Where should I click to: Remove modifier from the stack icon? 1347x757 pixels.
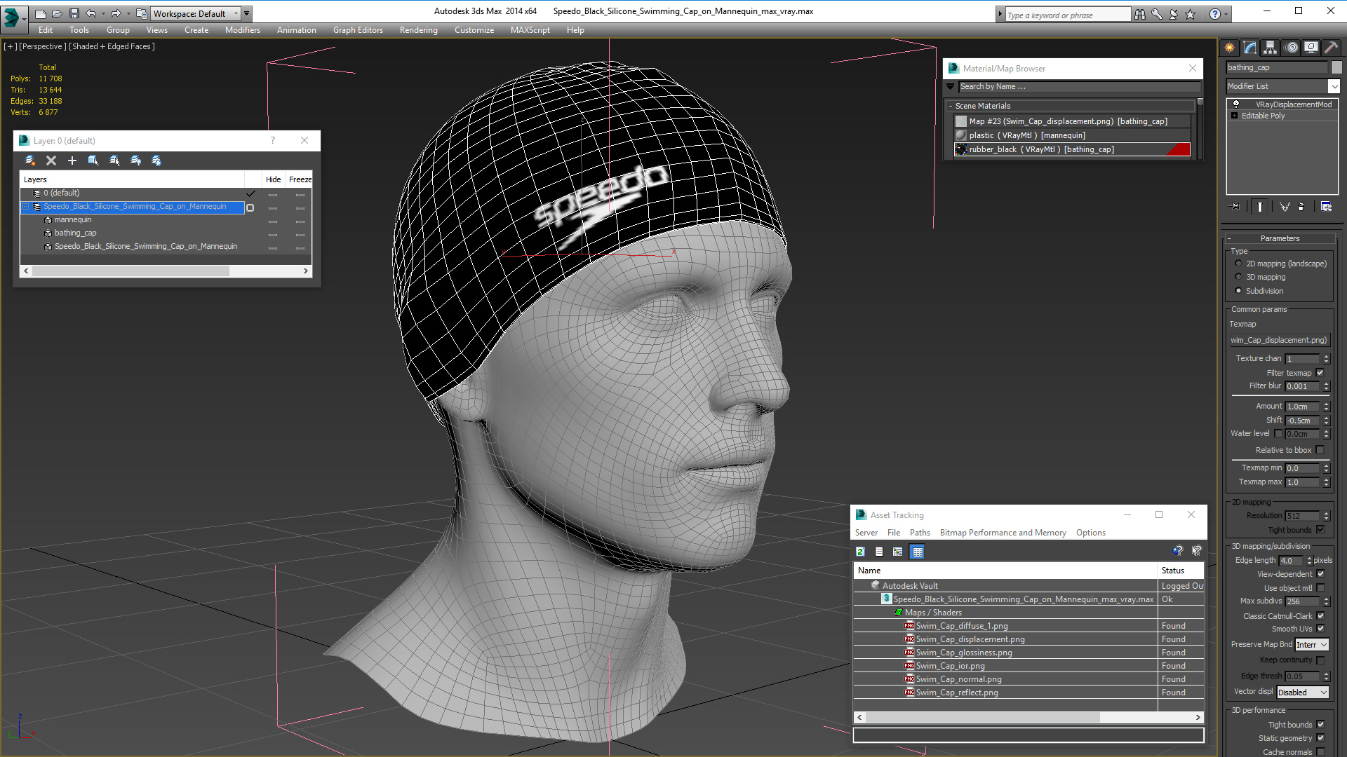(1301, 207)
